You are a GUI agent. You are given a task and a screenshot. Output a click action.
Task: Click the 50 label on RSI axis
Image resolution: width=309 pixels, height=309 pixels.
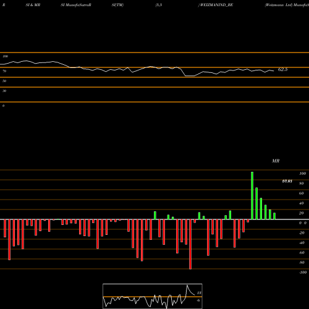pyautogui.click(x=4, y=81)
